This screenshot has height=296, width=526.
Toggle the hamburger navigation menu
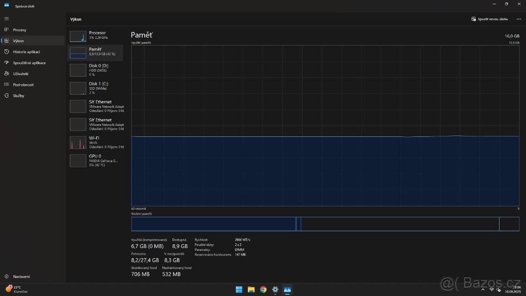tap(7, 19)
